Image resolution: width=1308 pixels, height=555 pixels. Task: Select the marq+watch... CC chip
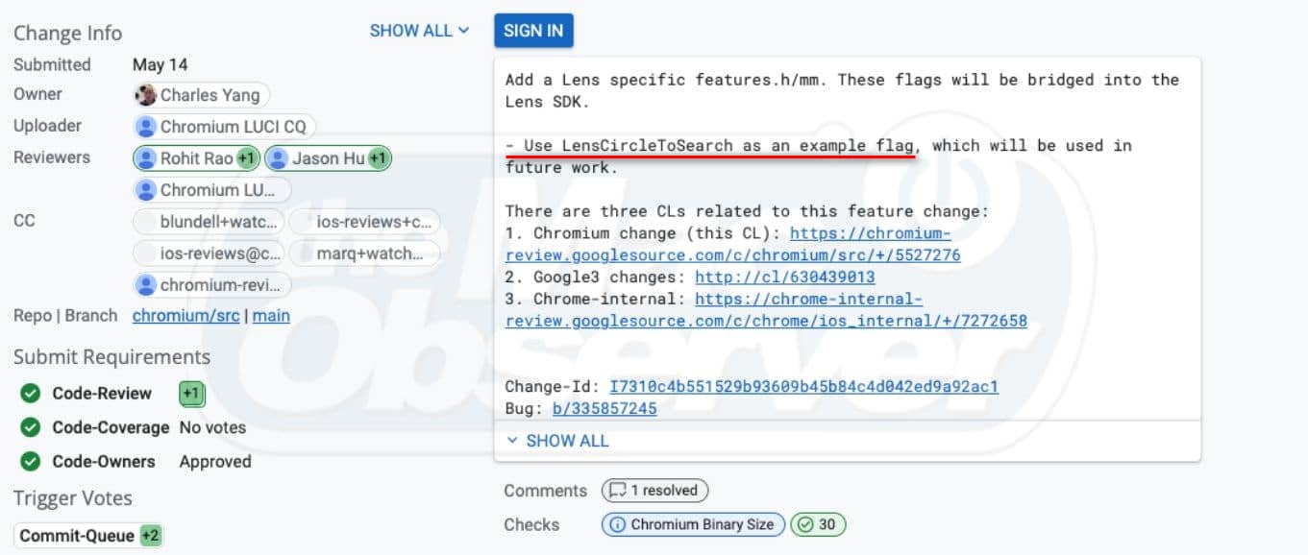(364, 253)
